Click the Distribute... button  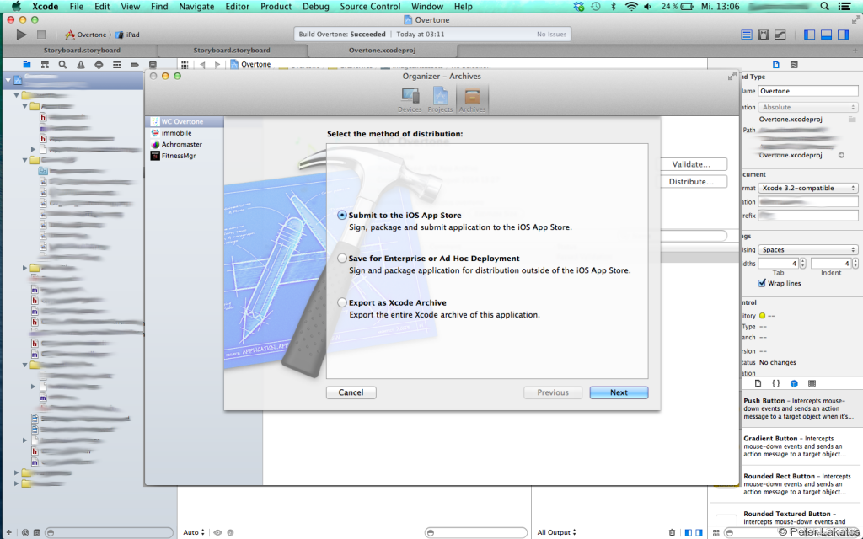[x=691, y=182]
